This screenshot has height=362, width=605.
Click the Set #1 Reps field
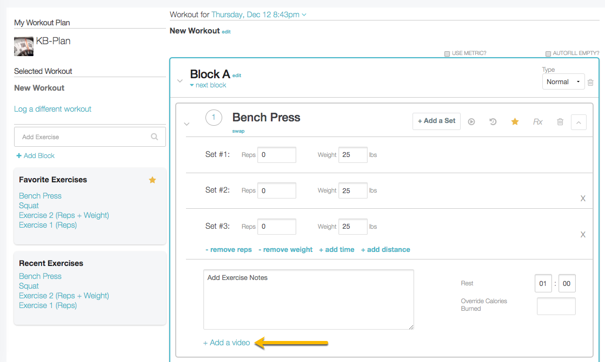tap(277, 155)
